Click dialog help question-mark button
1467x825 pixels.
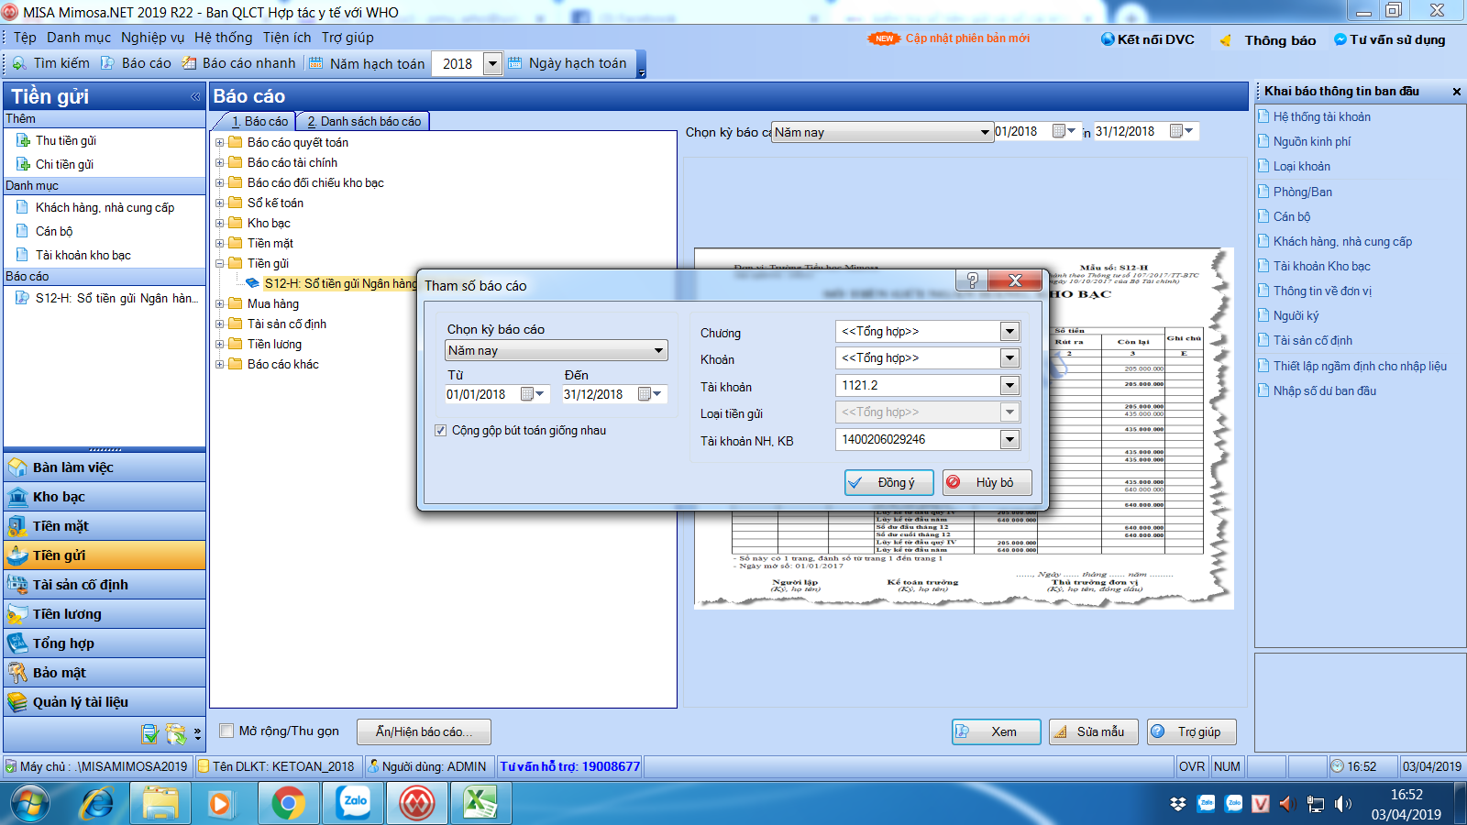[972, 280]
